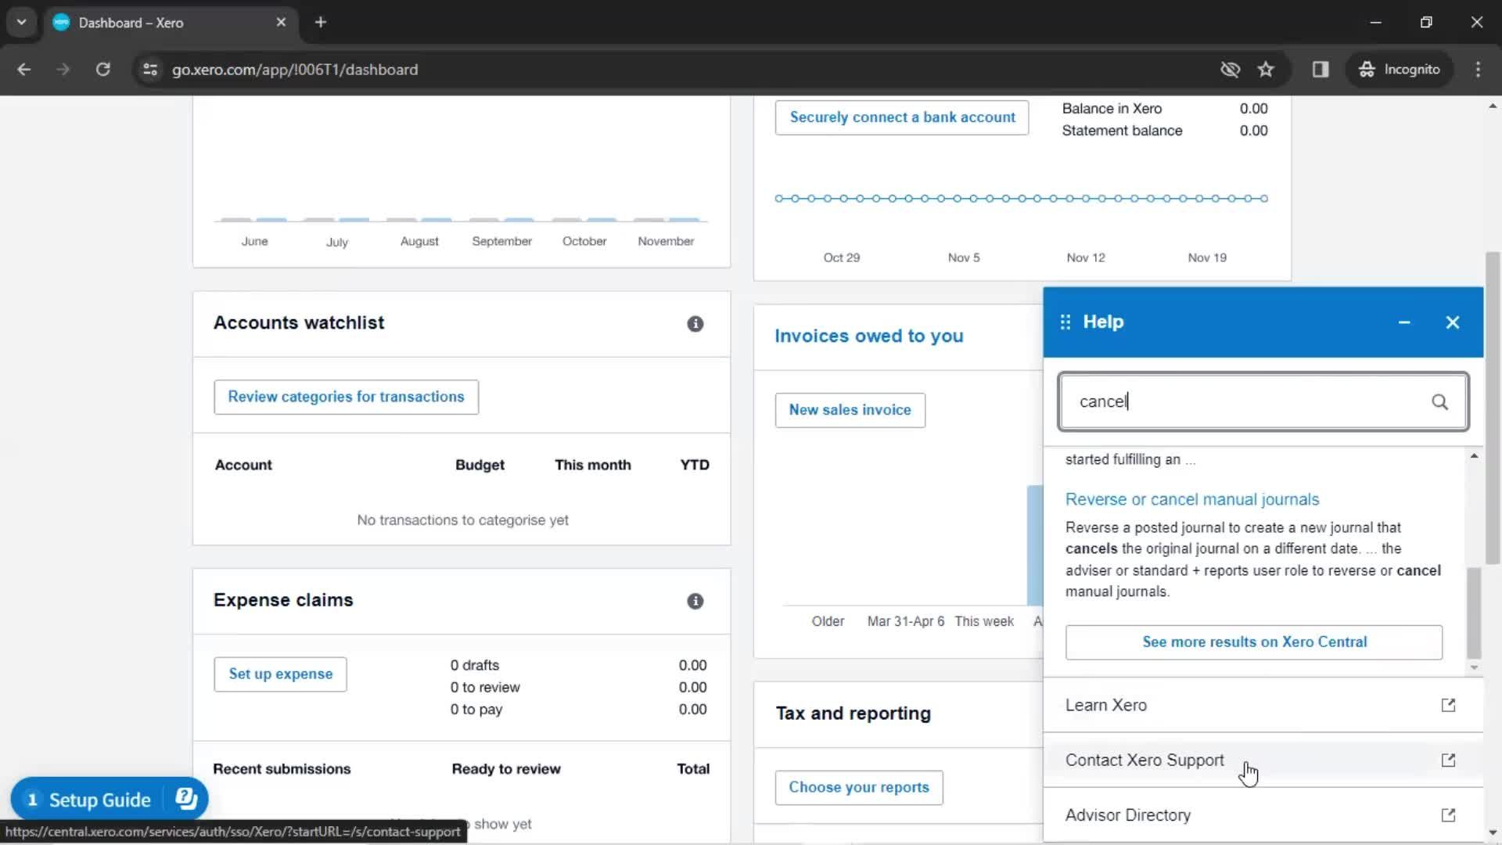Toggle the browser side panel
The image size is (1502, 845).
click(x=1321, y=70)
